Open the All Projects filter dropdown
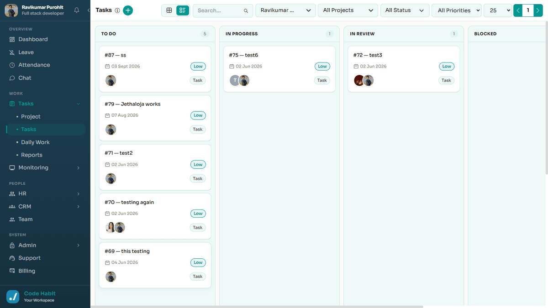This screenshot has width=548, height=308. pos(348,10)
